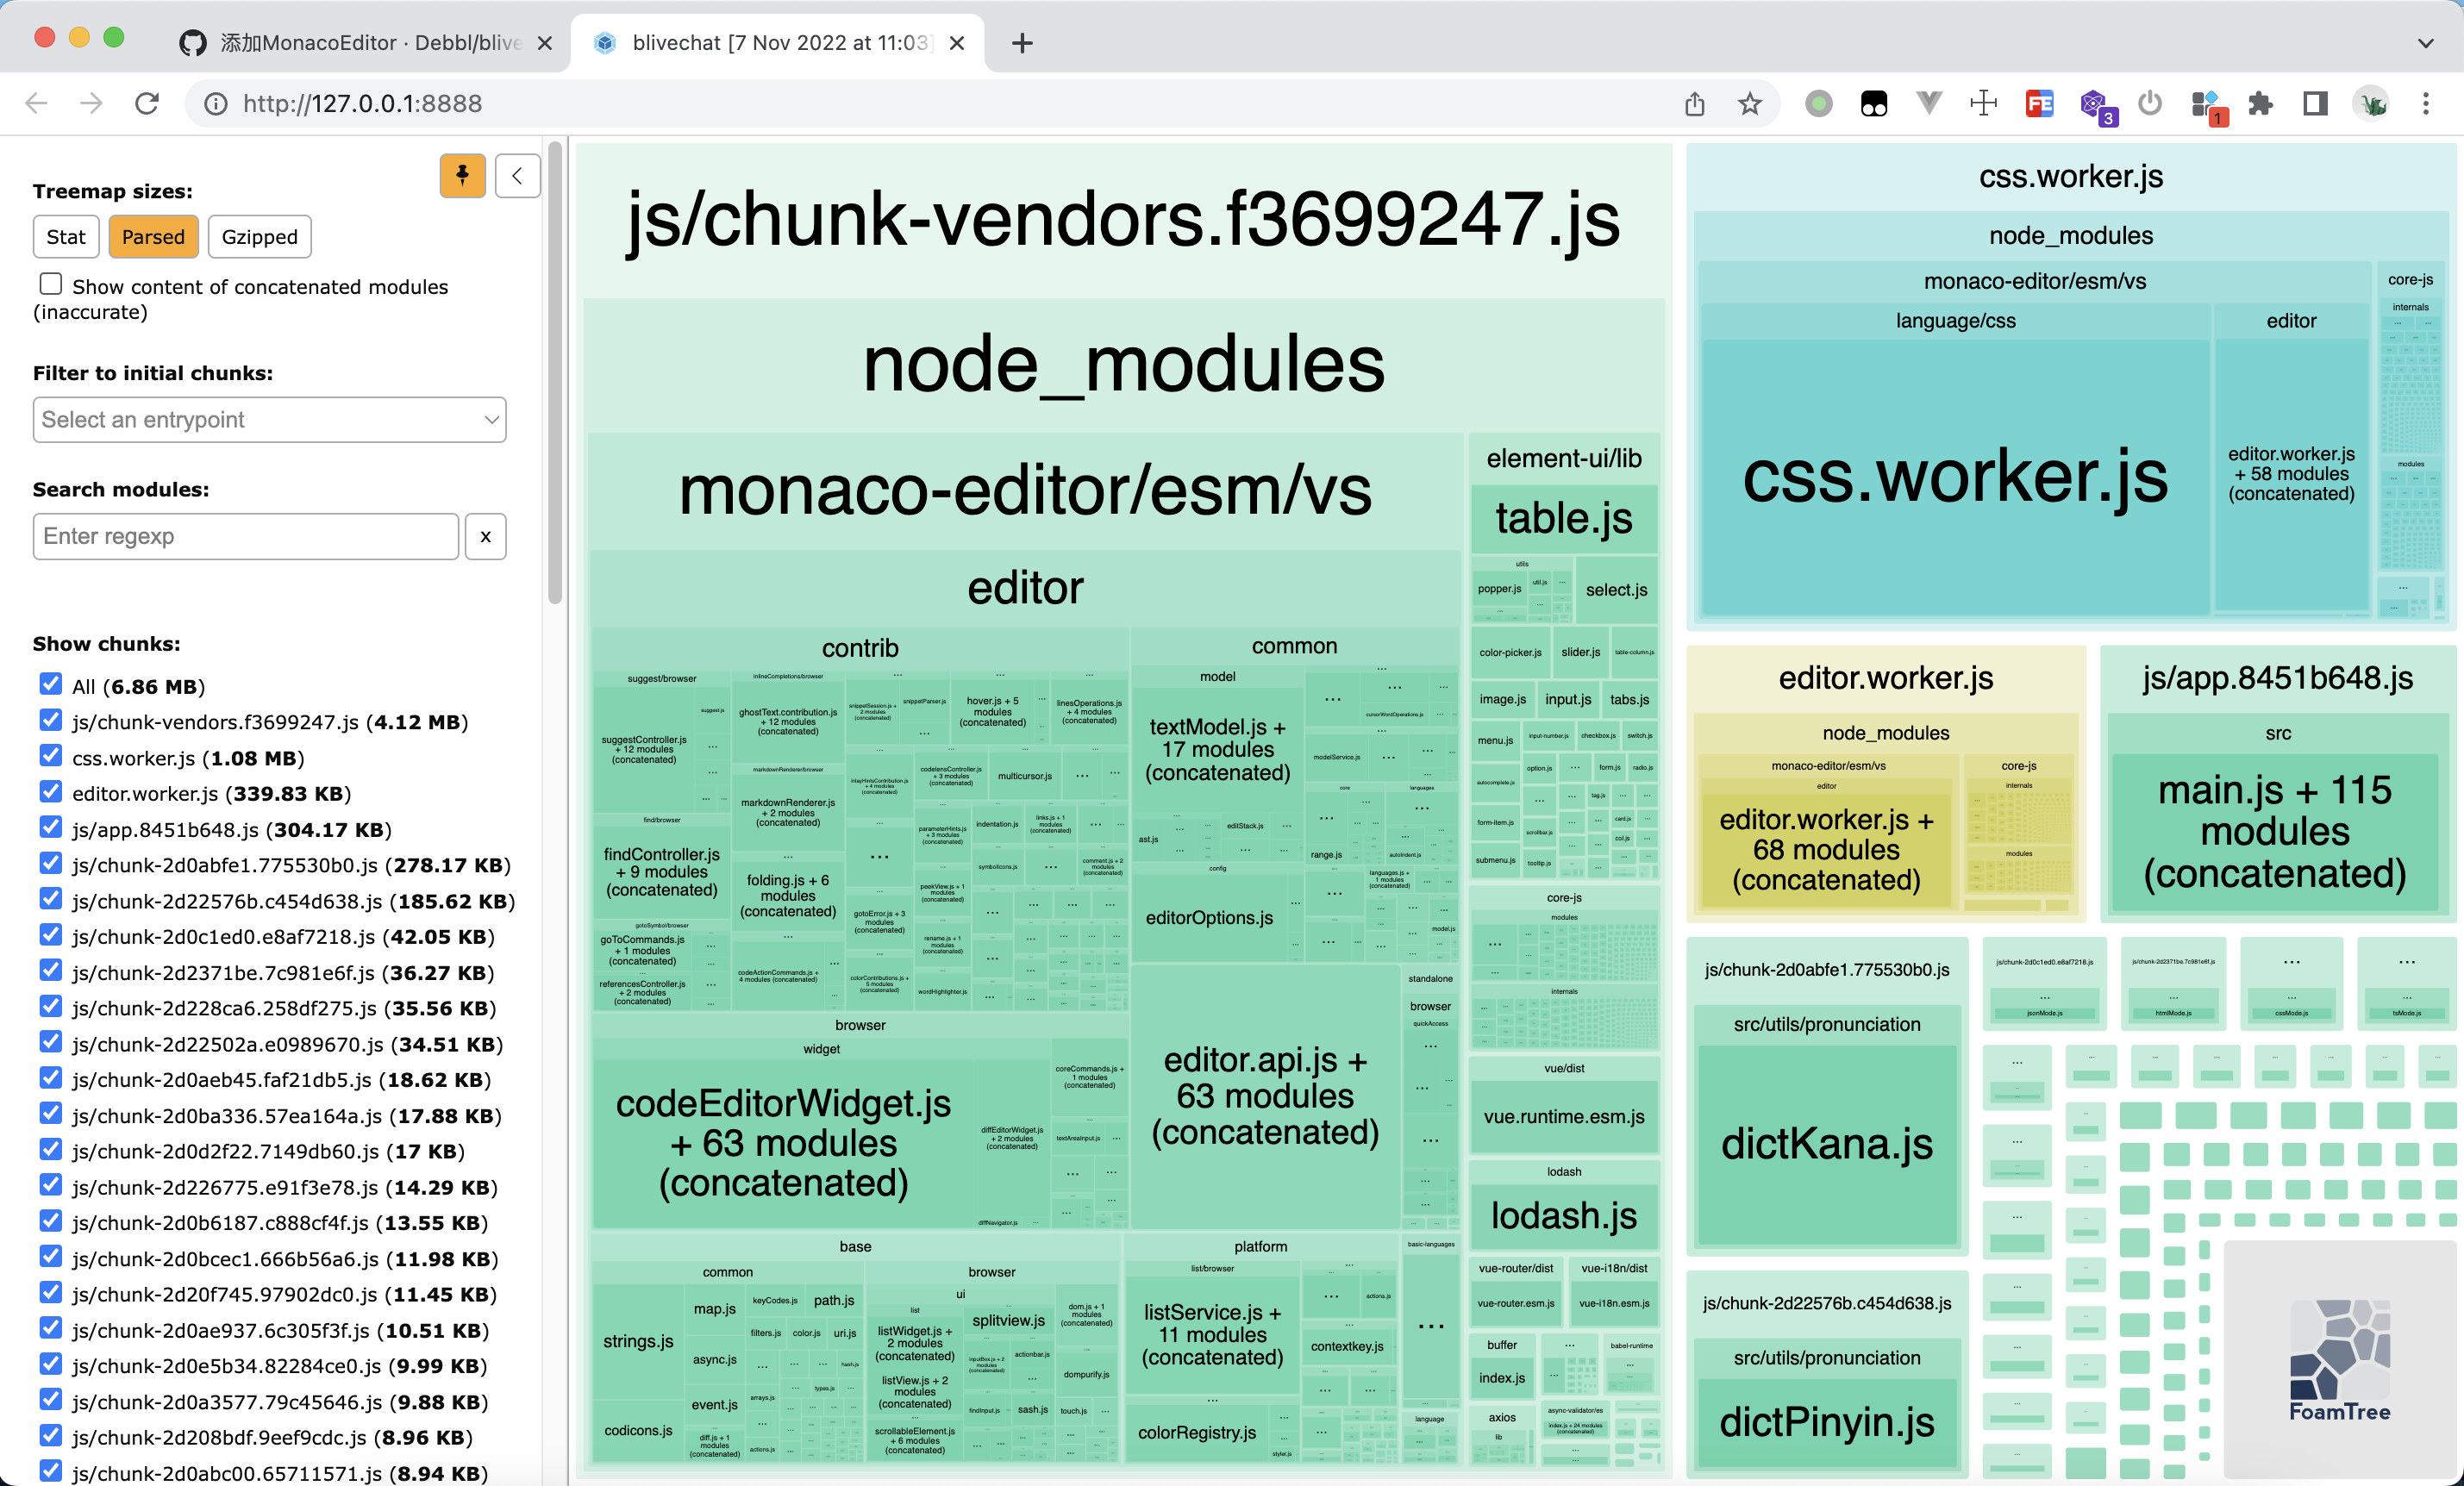This screenshot has height=1486, width=2464.
Task: Select the 'Stat' treemap size button
Action: [65, 237]
